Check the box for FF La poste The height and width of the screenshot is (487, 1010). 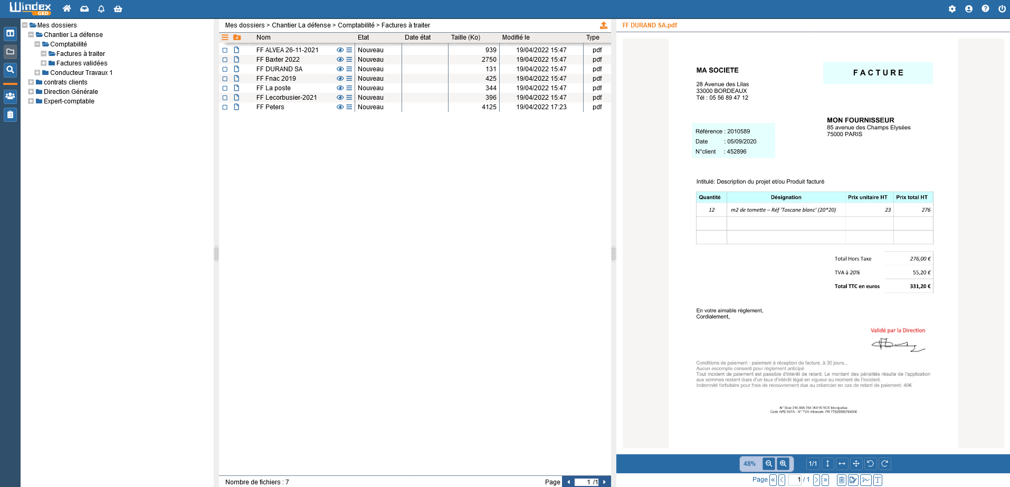pos(225,88)
